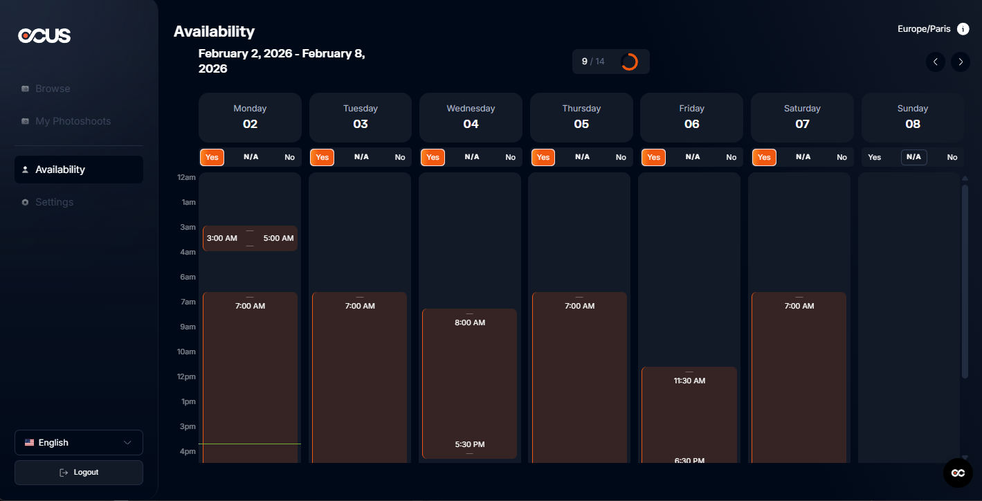Open the OCUS chat widget icon
Viewport: 982px width, 501px height.
point(958,473)
